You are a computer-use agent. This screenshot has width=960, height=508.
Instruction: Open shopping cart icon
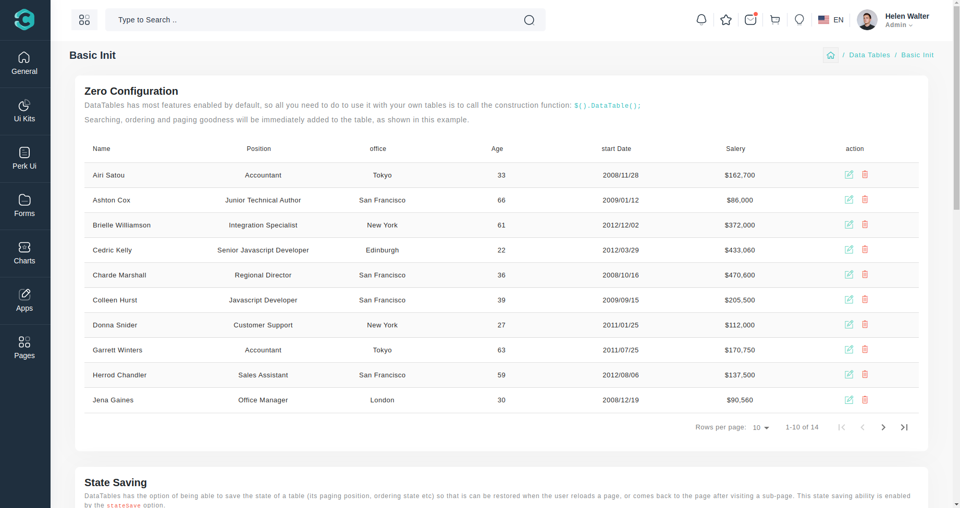[775, 20]
